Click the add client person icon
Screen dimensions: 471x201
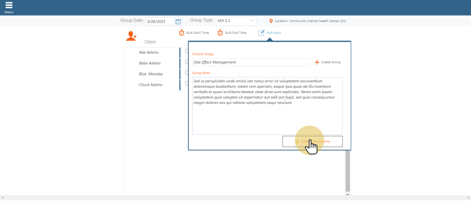[131, 36]
